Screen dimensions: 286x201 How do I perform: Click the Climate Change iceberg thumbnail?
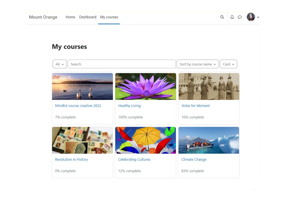[x=209, y=140]
